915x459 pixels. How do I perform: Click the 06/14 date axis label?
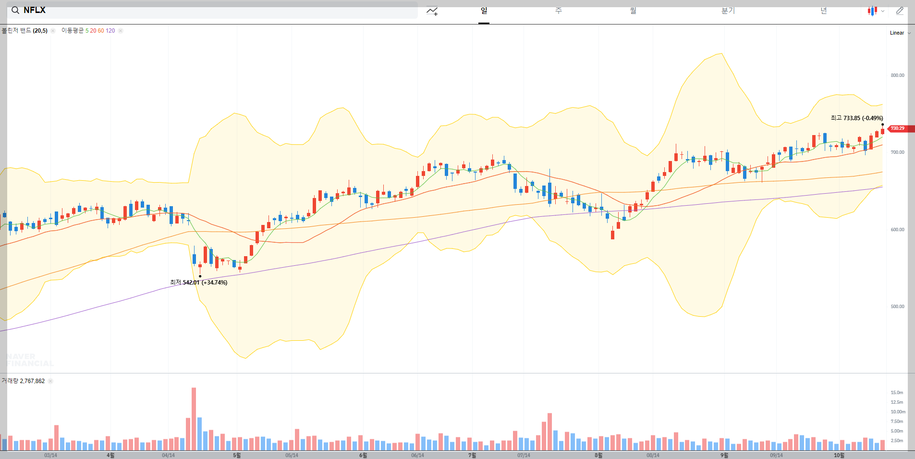[417, 455]
